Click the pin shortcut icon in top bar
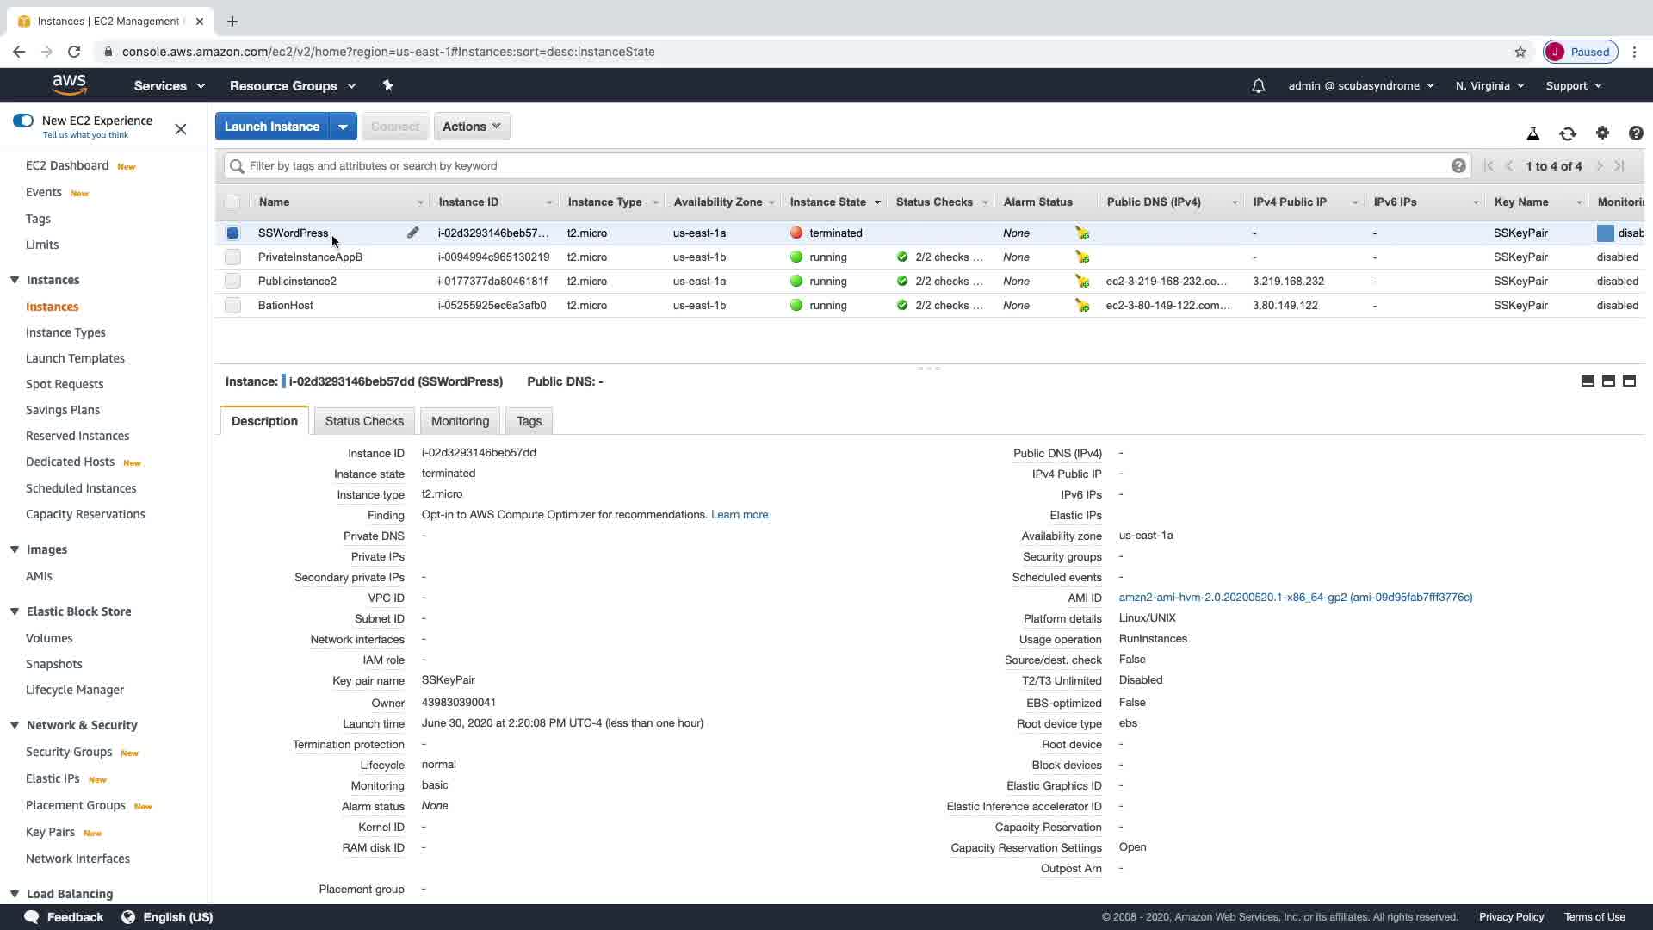 tap(387, 85)
